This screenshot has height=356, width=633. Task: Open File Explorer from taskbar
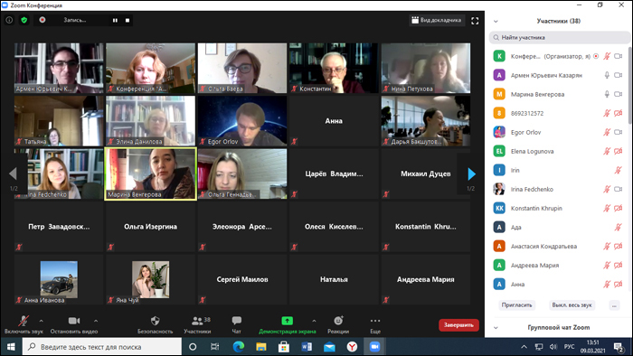pos(261,347)
